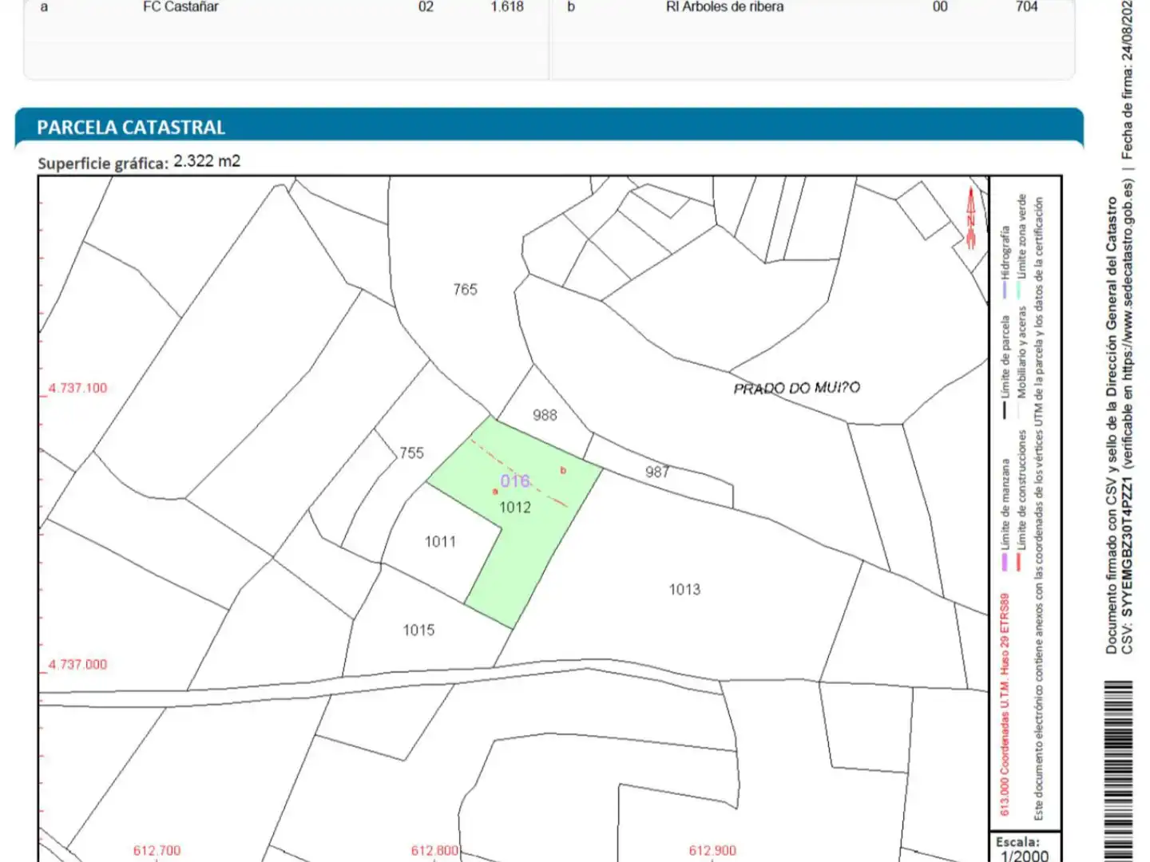Select parcel label 1011
Image resolution: width=1150 pixels, height=862 pixels.
440,542
